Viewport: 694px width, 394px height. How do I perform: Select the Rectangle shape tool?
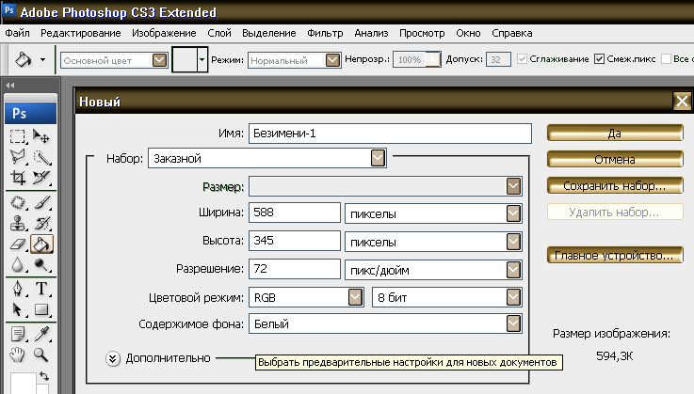(41, 309)
